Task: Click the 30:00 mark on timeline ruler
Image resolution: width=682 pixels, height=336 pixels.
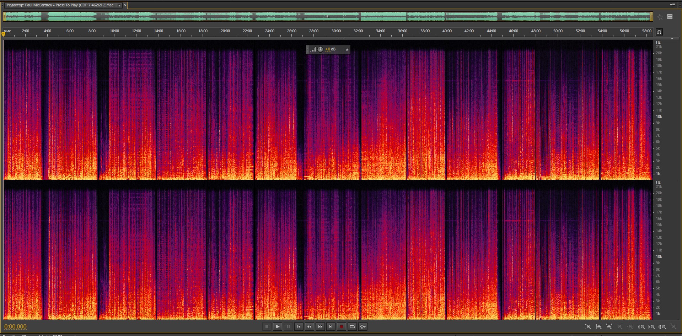Action: click(336, 31)
